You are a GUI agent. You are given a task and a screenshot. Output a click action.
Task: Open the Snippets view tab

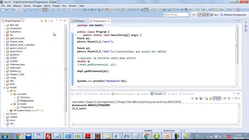[x=143, y=94]
